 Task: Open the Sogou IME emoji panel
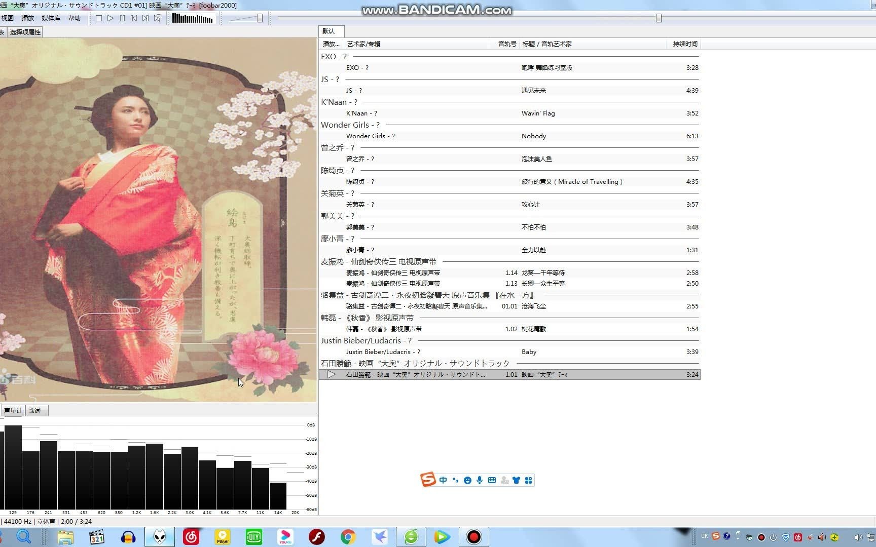coord(467,480)
